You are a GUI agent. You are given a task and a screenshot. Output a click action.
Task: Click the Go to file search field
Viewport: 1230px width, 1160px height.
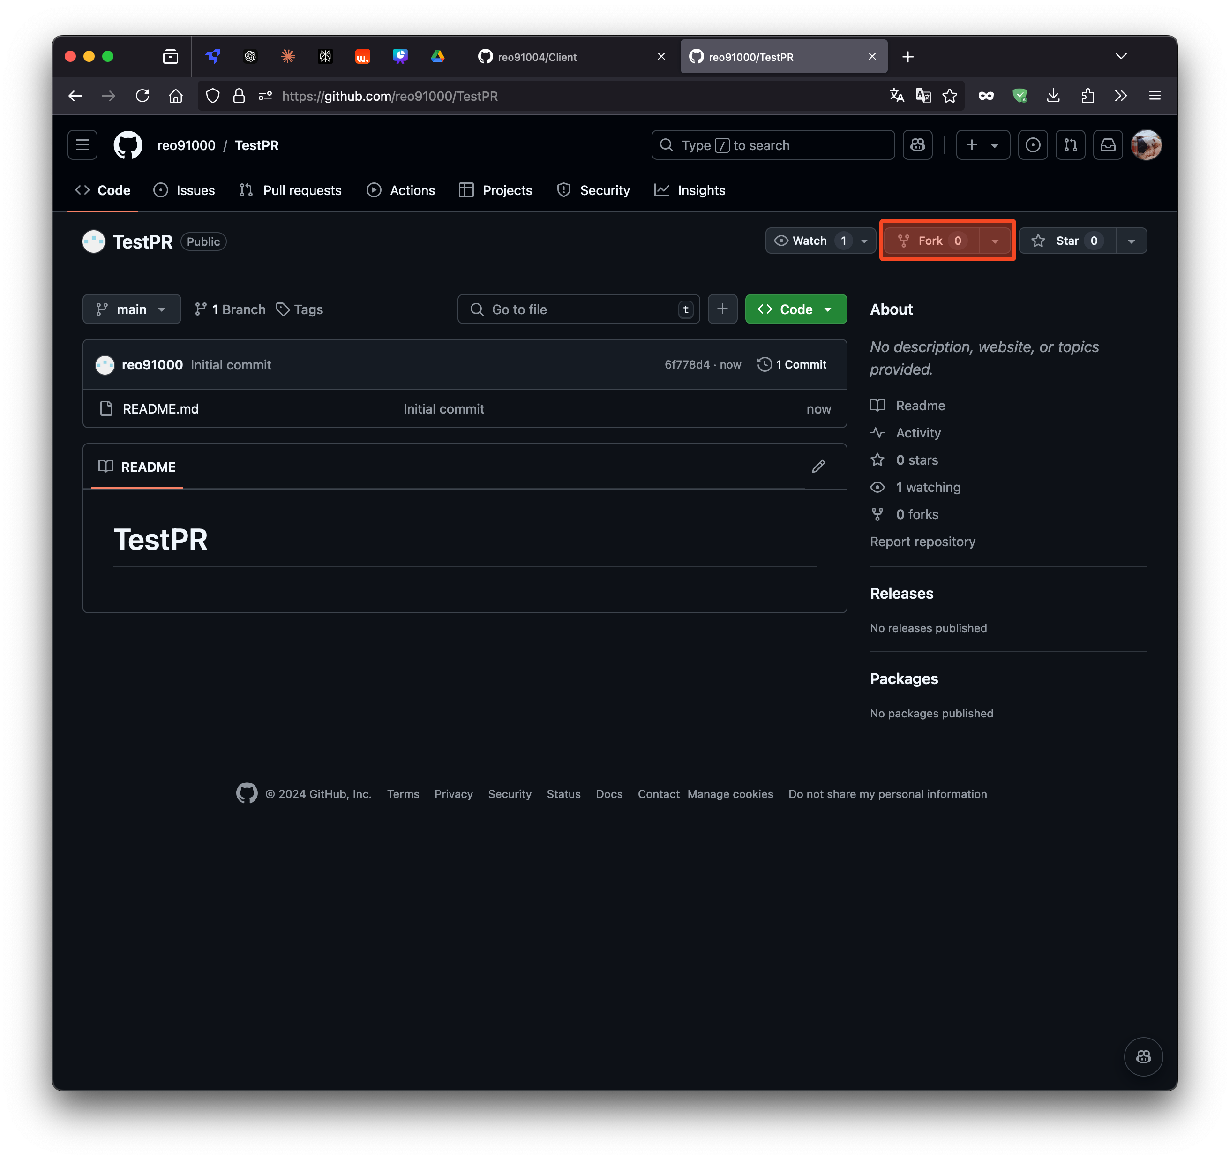point(578,309)
